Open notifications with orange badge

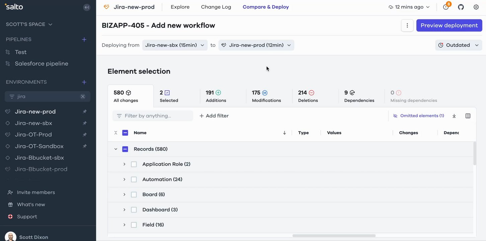tap(446, 7)
